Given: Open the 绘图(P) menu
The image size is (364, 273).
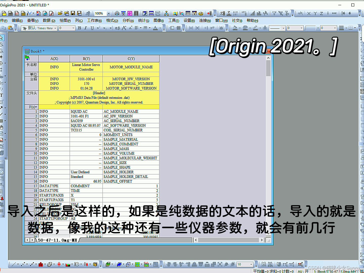Looking at the screenshot, I should click(x=65, y=21).
